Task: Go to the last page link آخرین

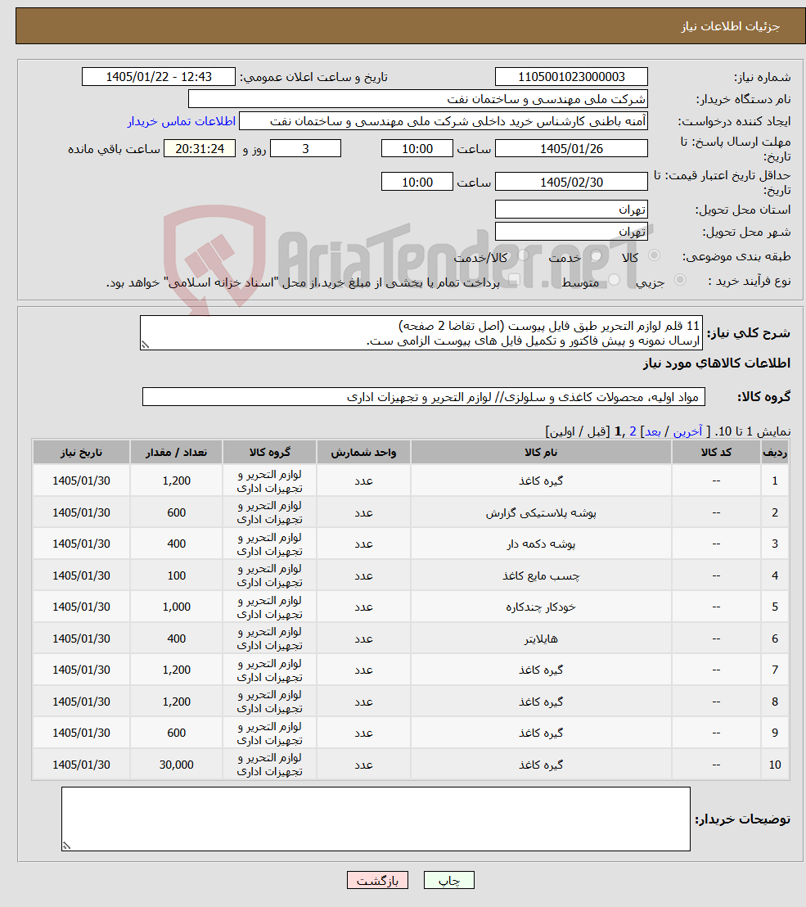Action: click(x=687, y=431)
